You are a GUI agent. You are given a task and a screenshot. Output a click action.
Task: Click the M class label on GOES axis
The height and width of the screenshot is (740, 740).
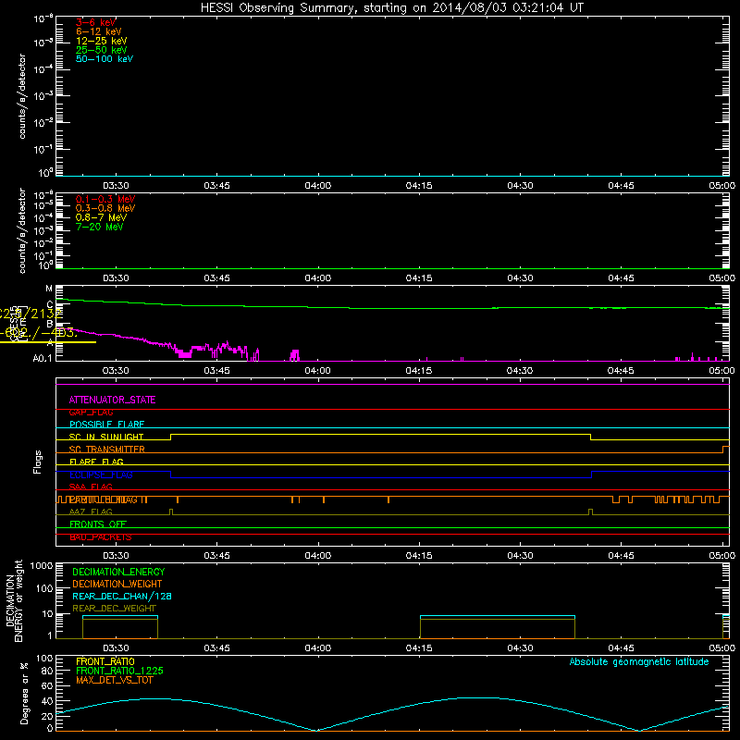coord(49,289)
